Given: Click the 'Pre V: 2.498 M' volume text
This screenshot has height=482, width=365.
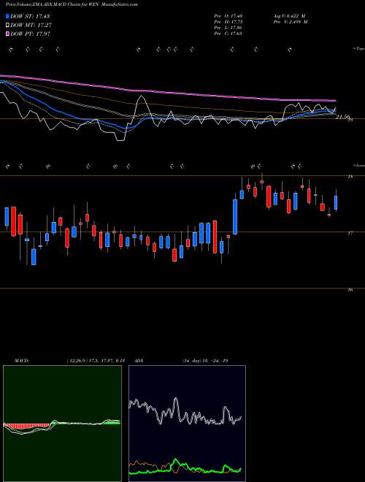Looking at the screenshot, I should coord(291,22).
